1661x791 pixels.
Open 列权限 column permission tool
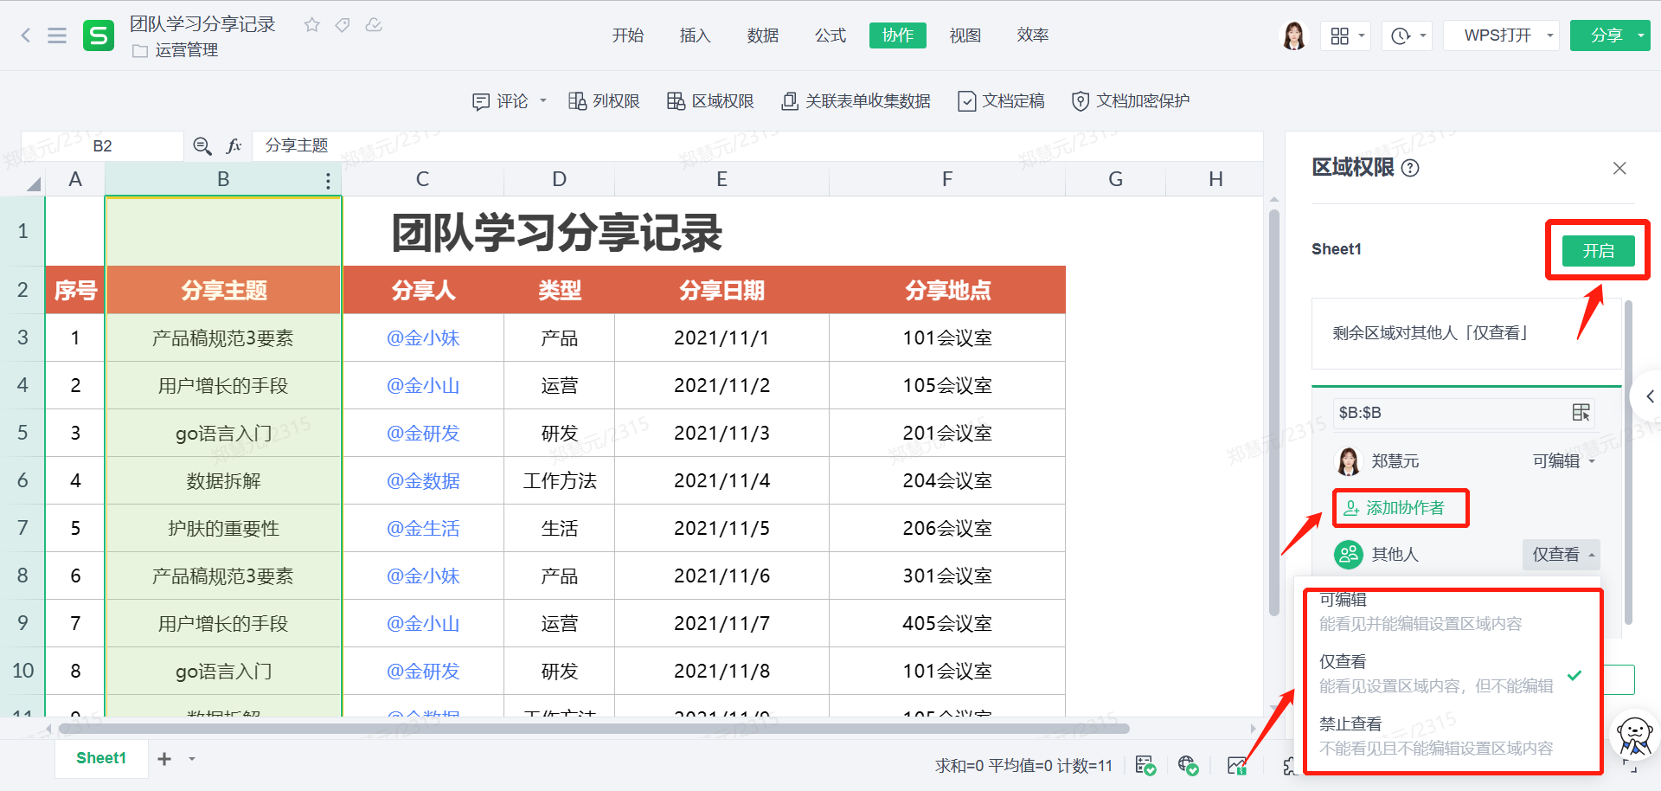tap(604, 101)
